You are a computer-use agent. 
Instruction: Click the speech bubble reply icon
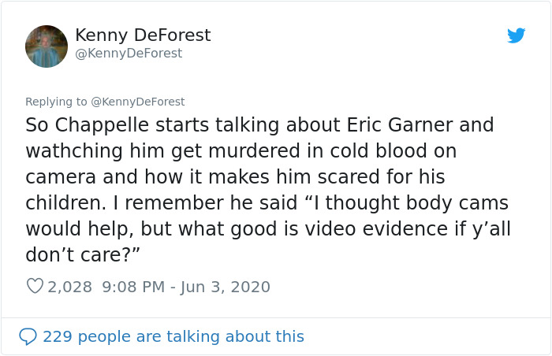(x=28, y=336)
